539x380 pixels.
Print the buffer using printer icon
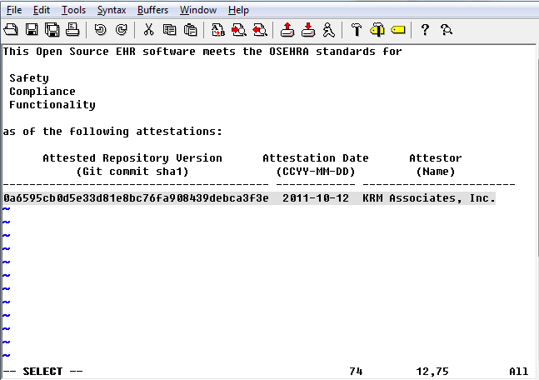72,30
